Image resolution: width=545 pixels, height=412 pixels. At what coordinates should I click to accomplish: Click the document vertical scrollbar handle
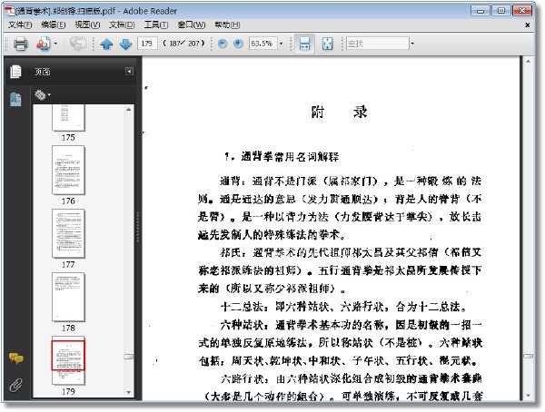(x=528, y=356)
